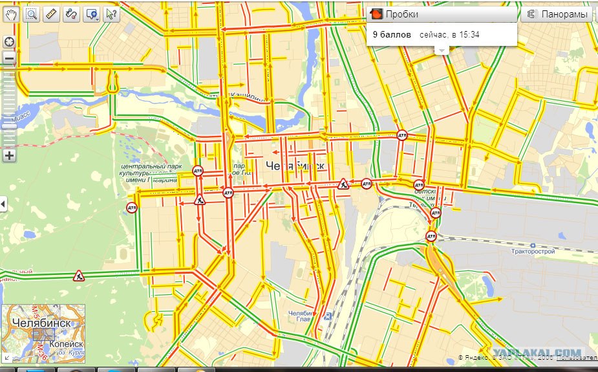The image size is (598, 372).
Task: Click the 'сейчас, в 15:34' time label
Action: click(x=449, y=34)
